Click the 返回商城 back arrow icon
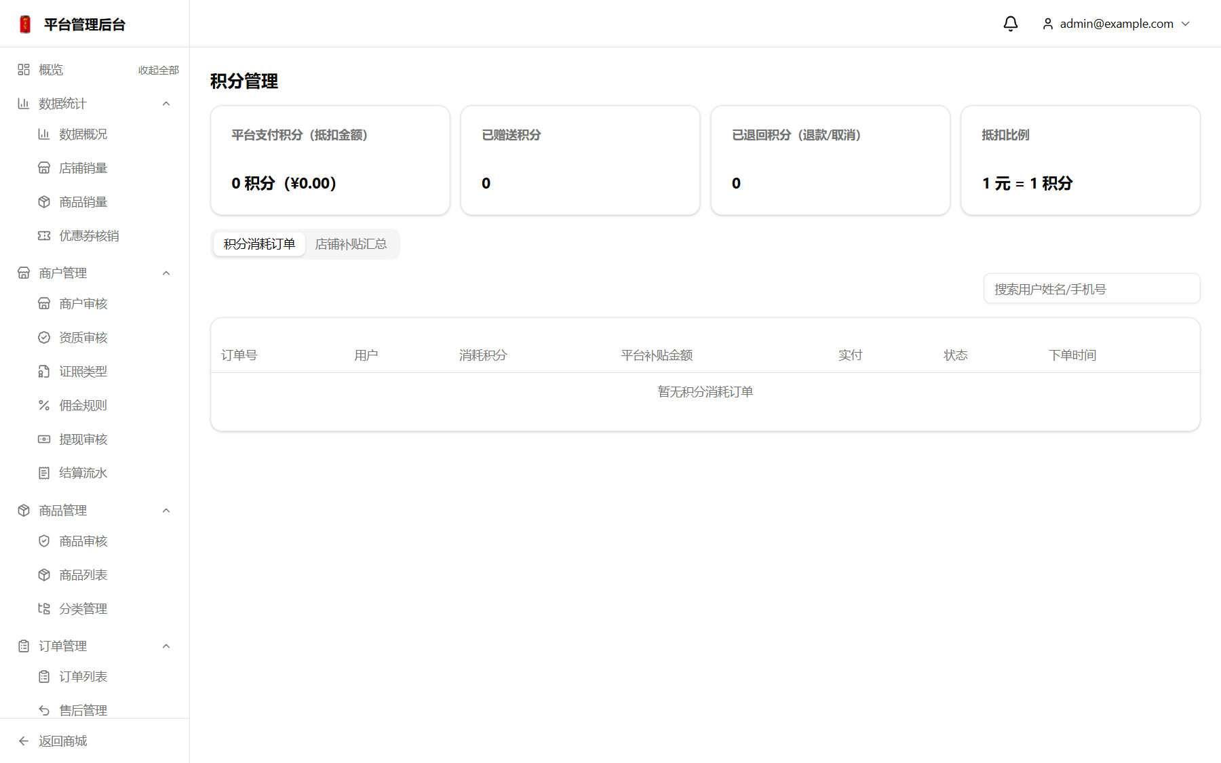This screenshot has height=763, width=1221. tap(24, 741)
